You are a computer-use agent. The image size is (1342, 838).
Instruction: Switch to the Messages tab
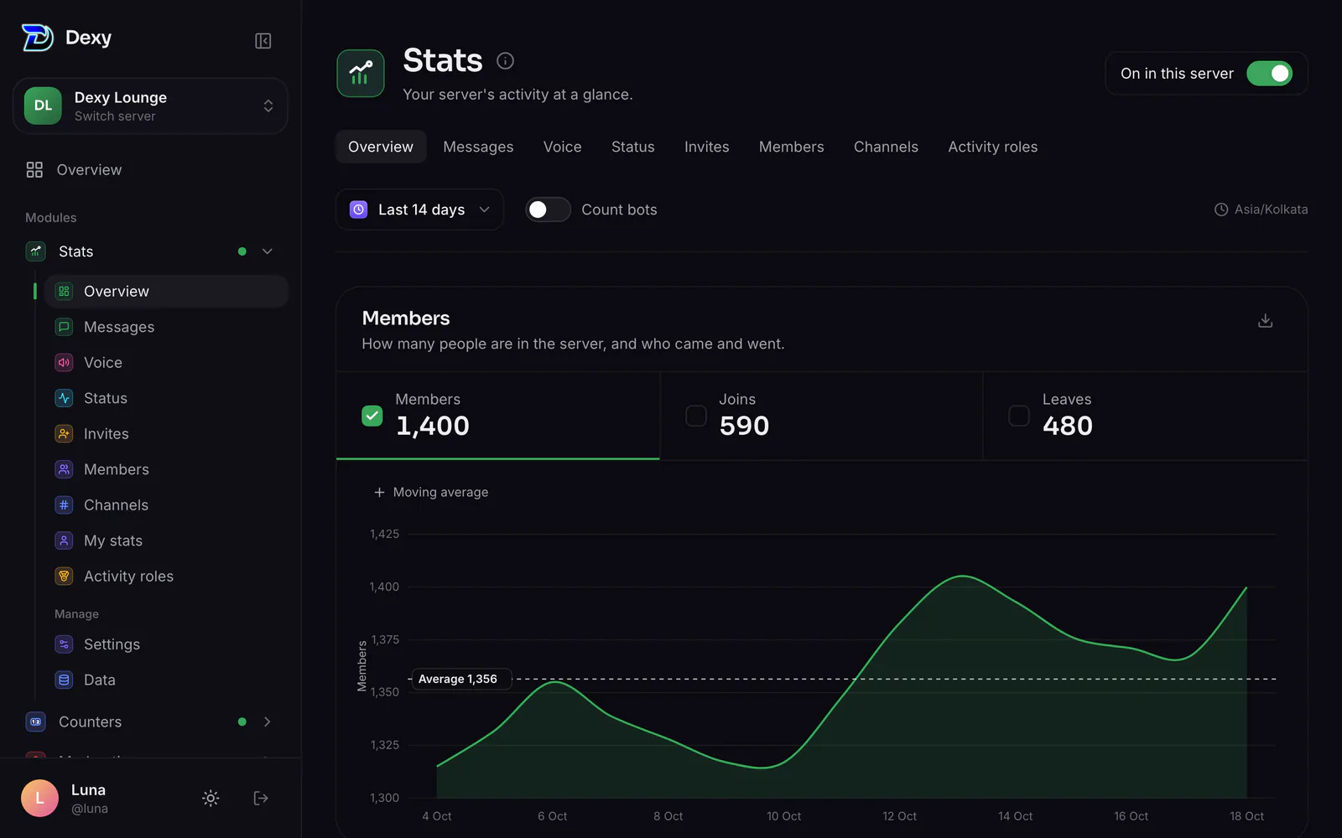point(478,147)
